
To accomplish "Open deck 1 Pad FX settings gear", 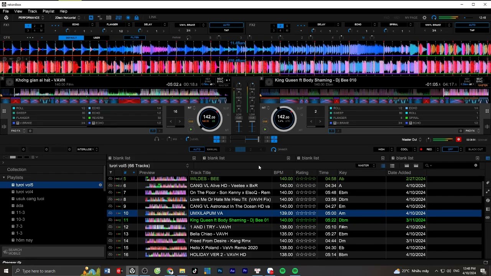I will [x=30, y=131].
